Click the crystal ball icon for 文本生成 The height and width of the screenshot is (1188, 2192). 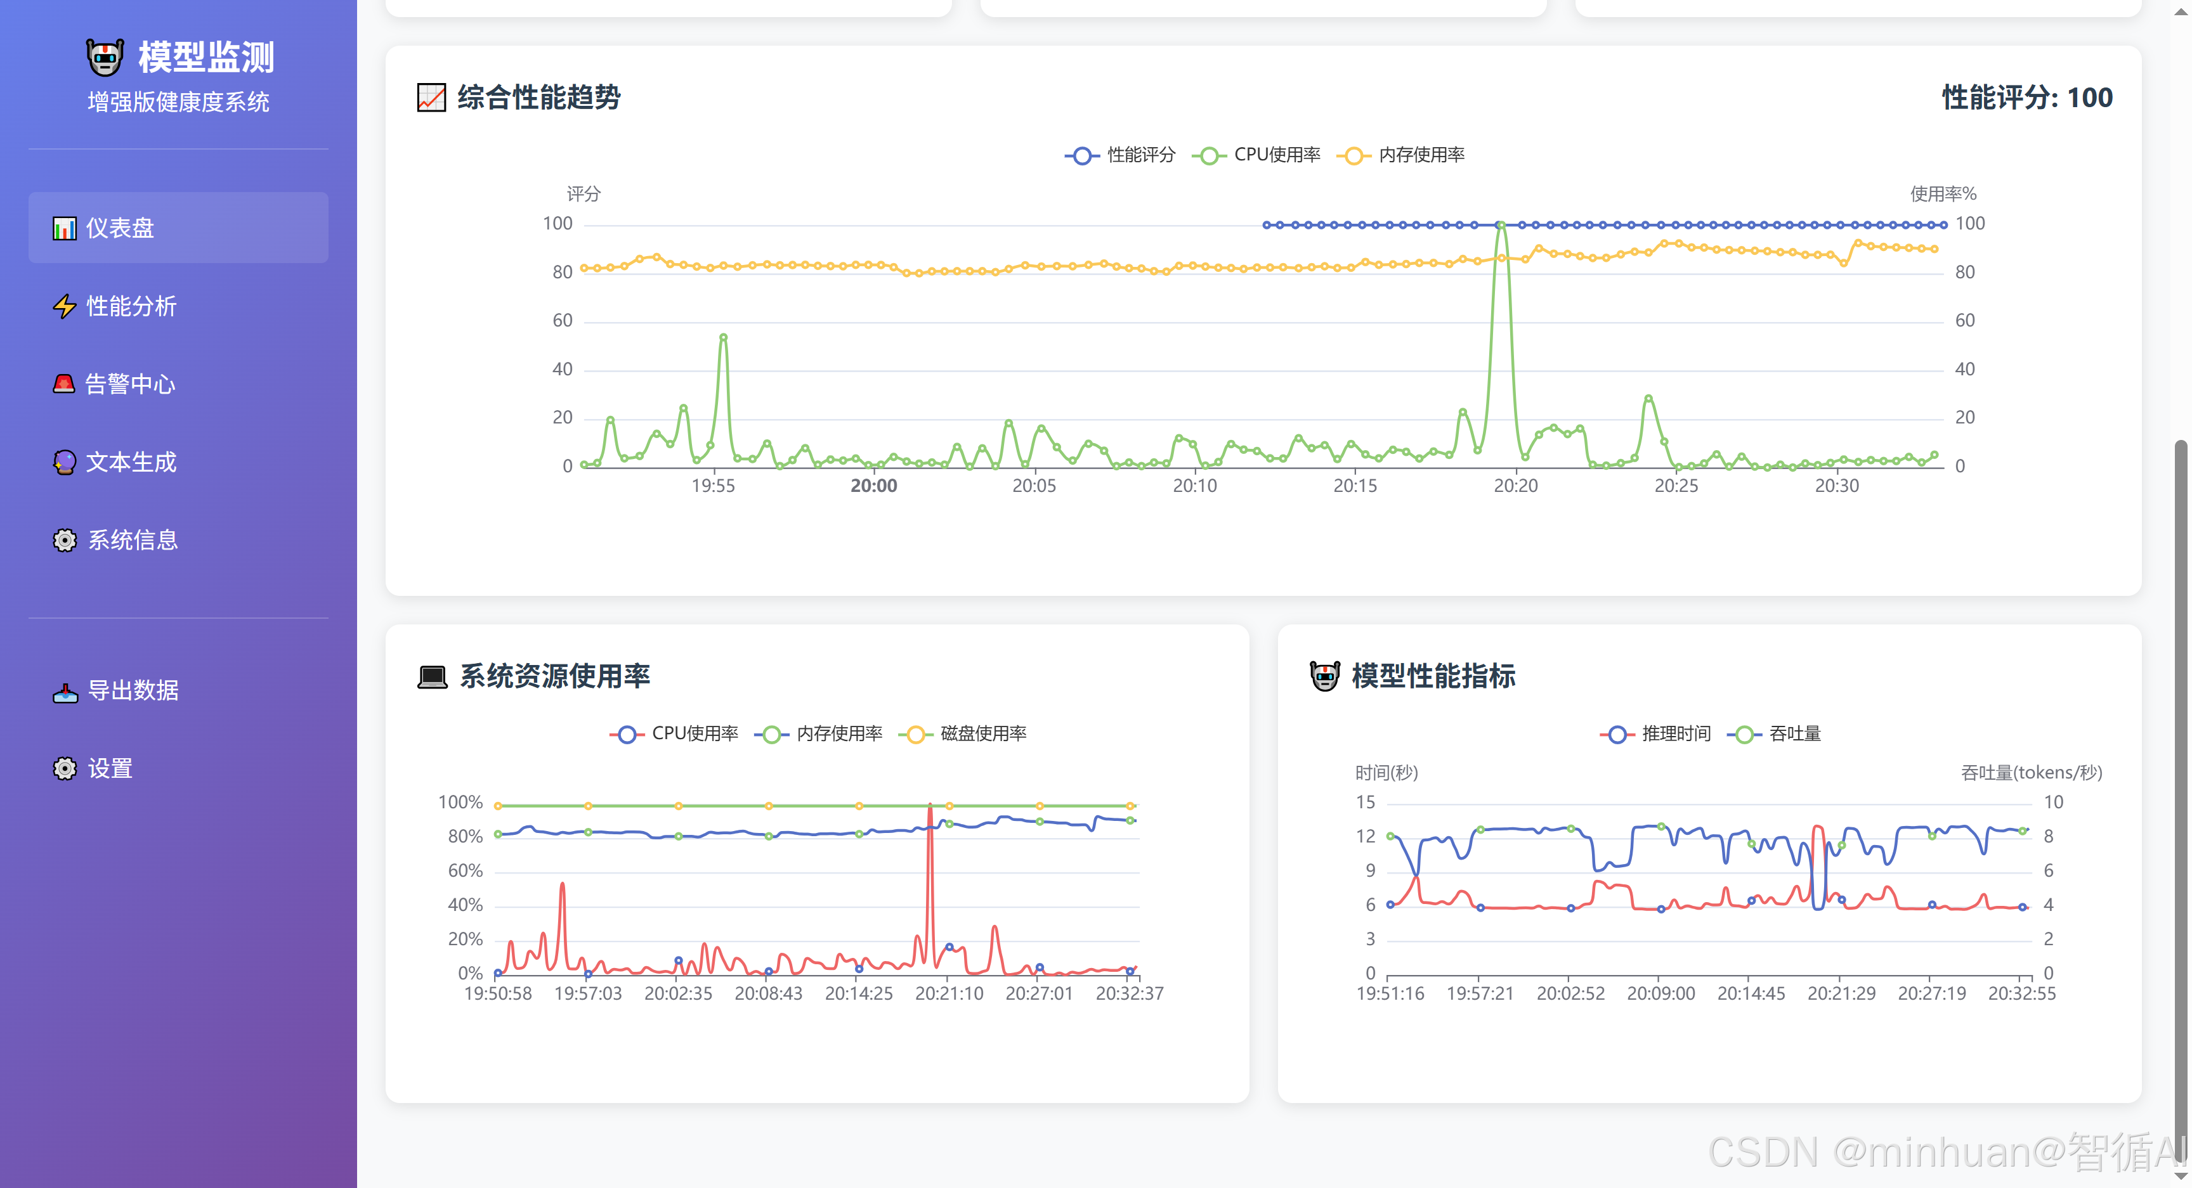[65, 463]
